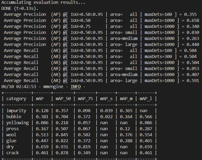Image resolution: width=202 pixels, height=160 pixels.
Task: Select yellowing mAP_75 value 0.057
Action: (x=84, y=123)
